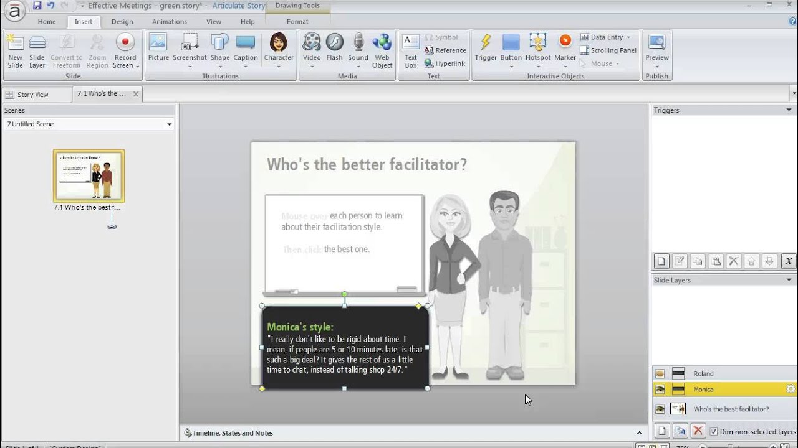
Task: Open the Format ribbon tab
Action: [297, 21]
